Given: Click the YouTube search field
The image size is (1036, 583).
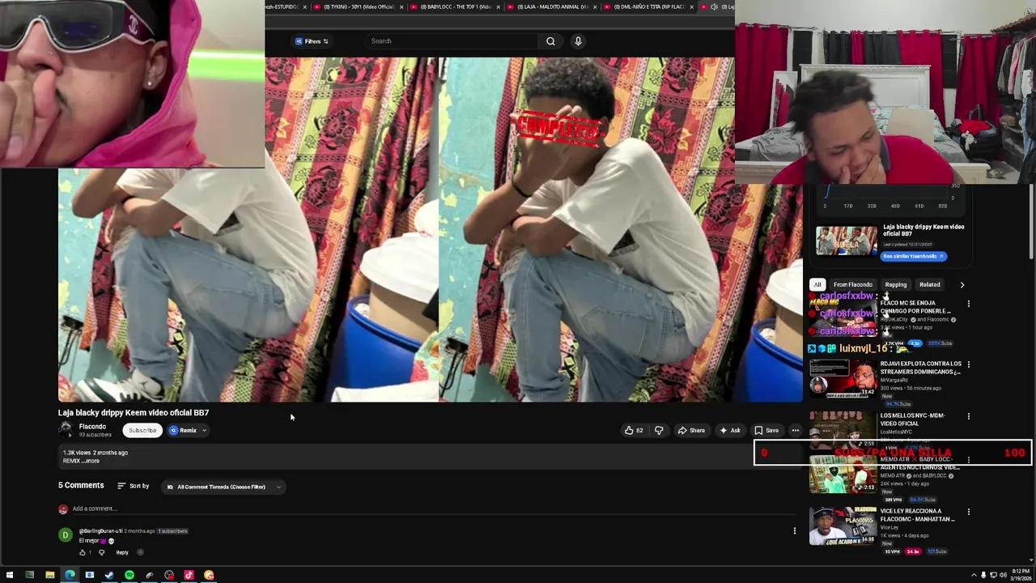Looking at the screenshot, I should (x=452, y=41).
